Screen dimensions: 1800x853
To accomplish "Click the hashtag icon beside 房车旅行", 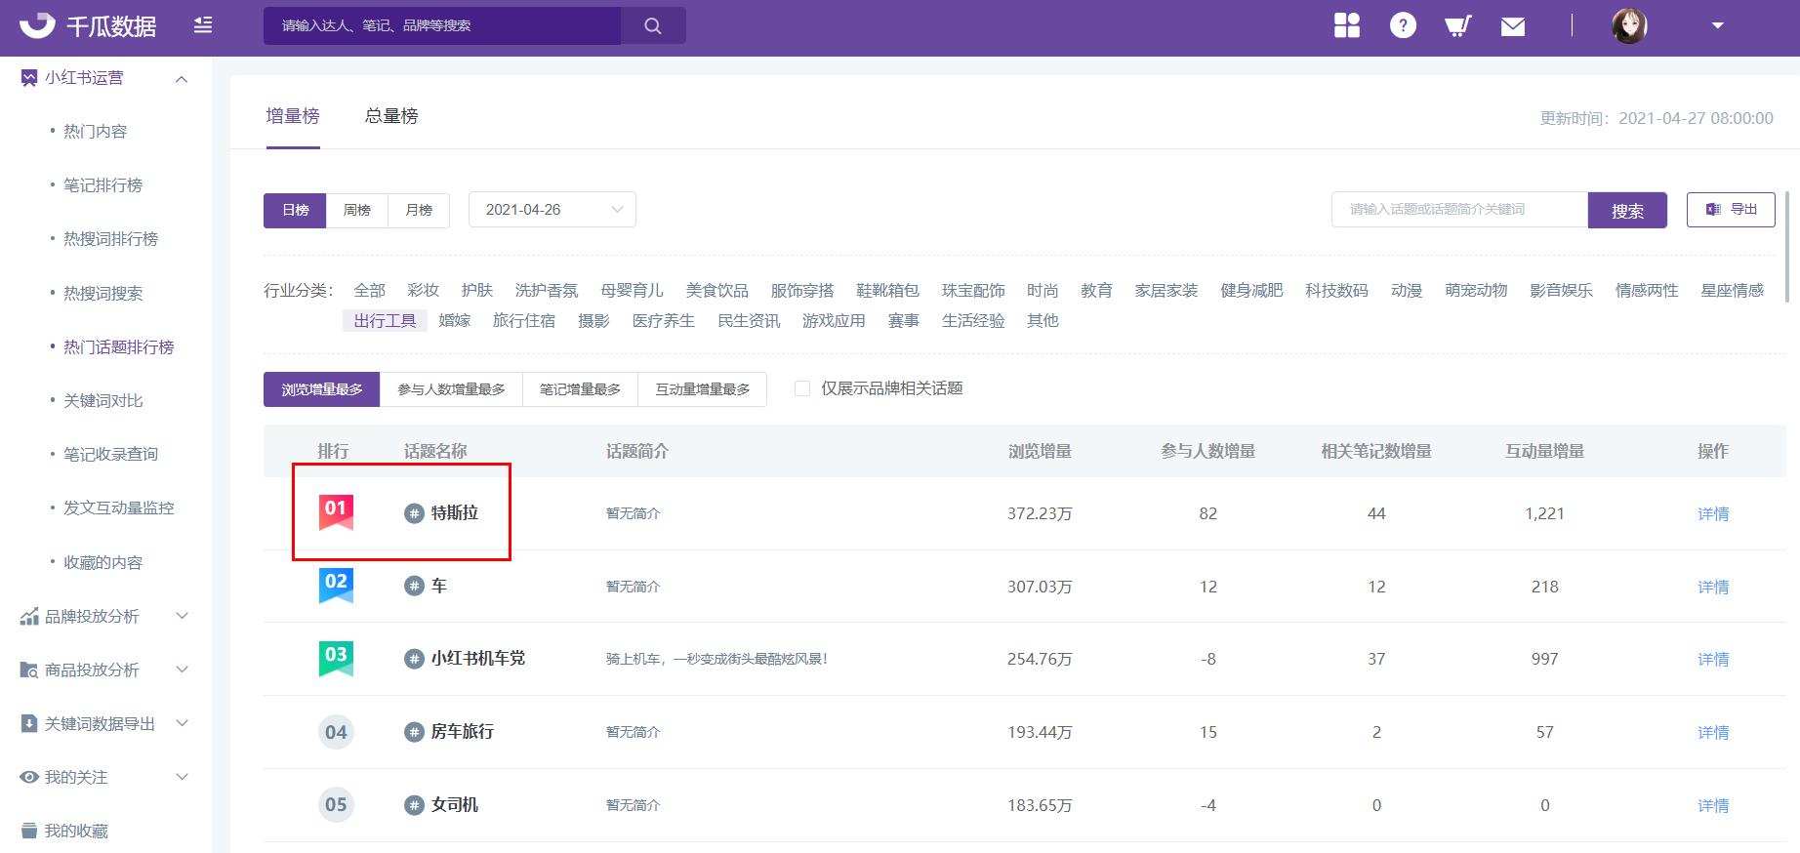I will pos(414,732).
